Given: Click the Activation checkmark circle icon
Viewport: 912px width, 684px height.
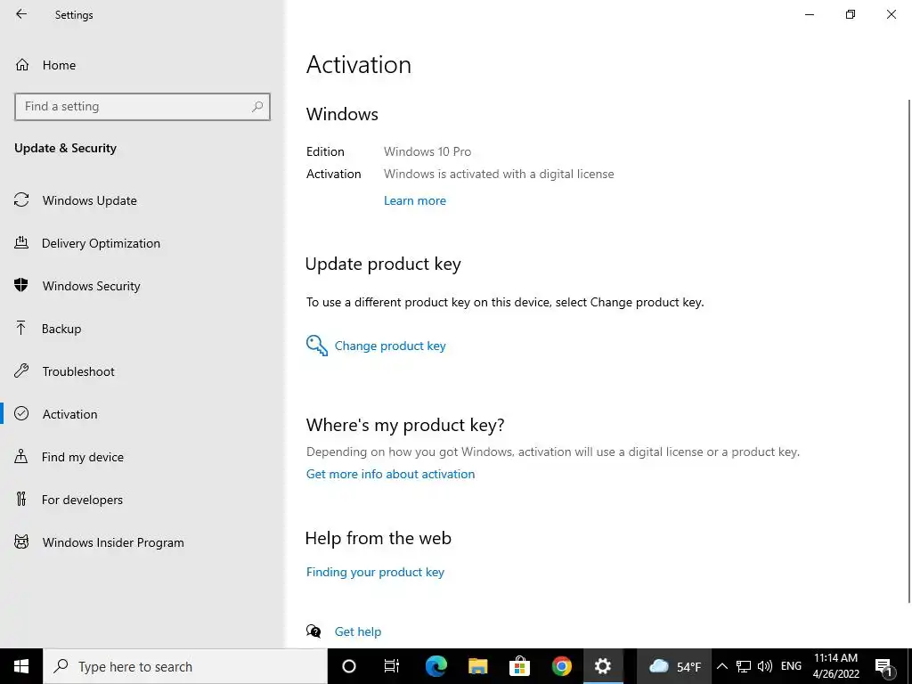Looking at the screenshot, I should (21, 413).
